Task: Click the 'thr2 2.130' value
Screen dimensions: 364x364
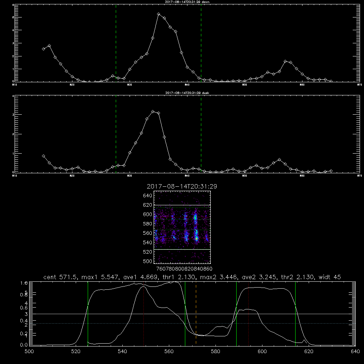Action: coord(297,277)
